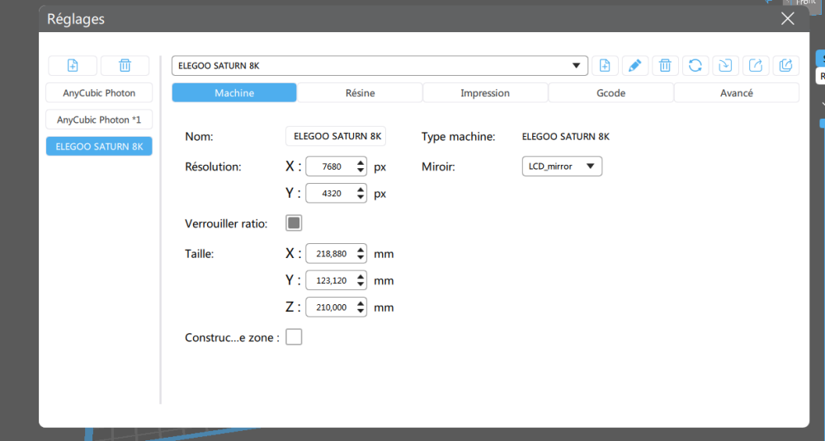Open the Gcode tab
Image resolution: width=825 pixels, height=441 pixels.
coord(610,92)
